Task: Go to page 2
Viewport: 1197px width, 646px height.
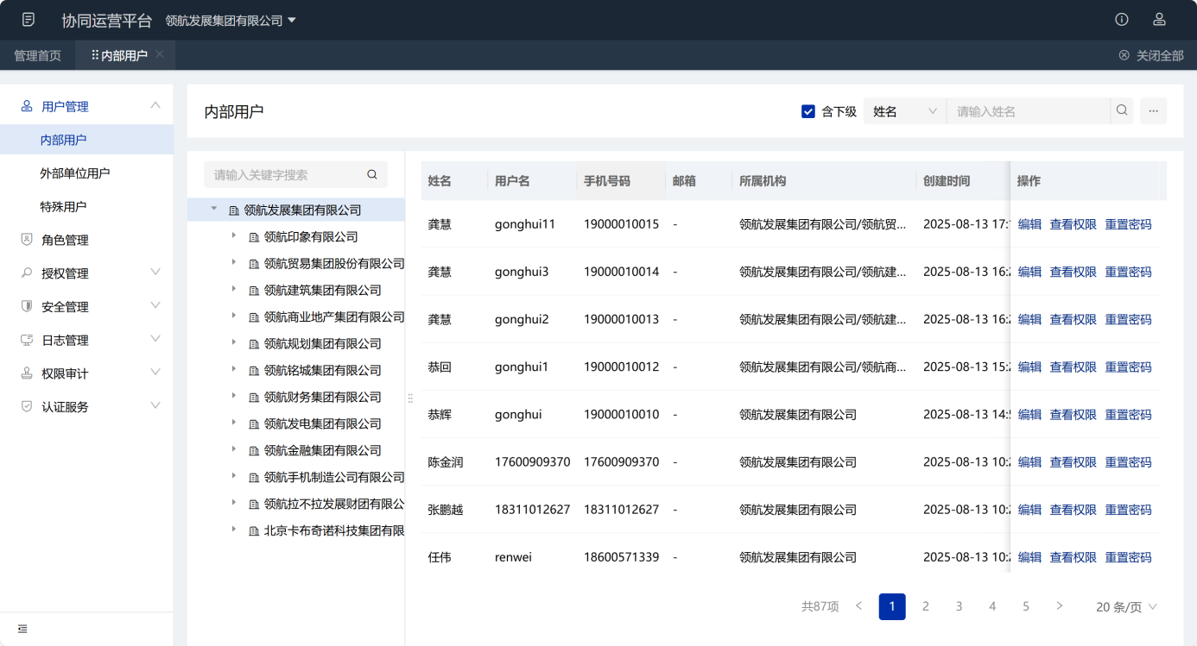Action: pyautogui.click(x=926, y=606)
